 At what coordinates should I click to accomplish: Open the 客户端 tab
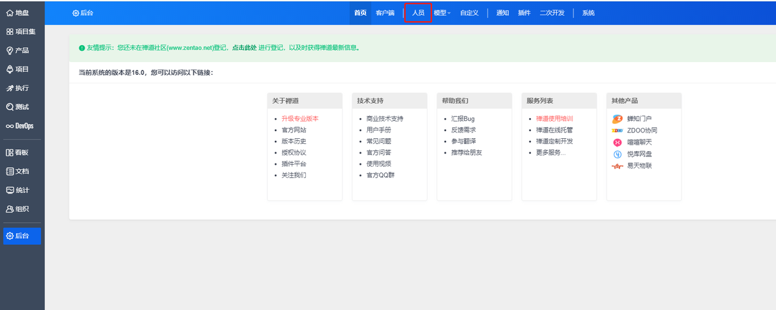click(385, 13)
